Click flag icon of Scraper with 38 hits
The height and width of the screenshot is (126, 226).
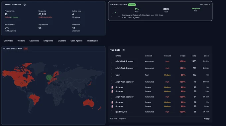pos(112,91)
